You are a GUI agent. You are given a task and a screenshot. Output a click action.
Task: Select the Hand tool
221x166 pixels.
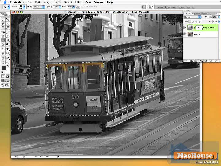pos(3,62)
